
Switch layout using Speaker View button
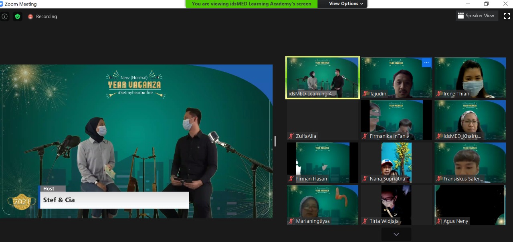pyautogui.click(x=477, y=16)
